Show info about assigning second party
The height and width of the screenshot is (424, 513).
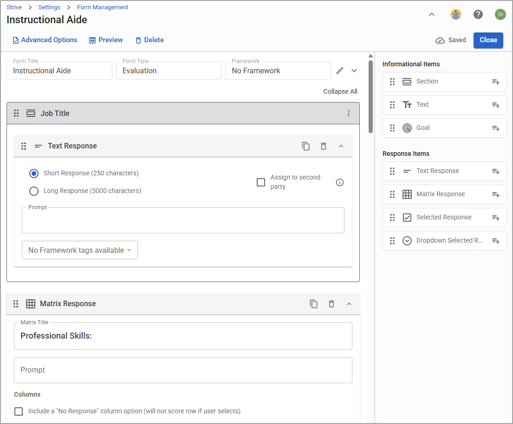coord(339,182)
